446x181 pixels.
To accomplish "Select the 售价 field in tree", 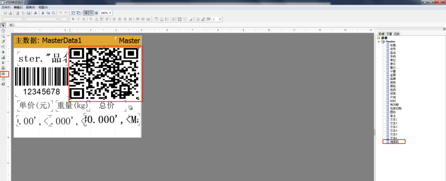I will coord(393,67).
